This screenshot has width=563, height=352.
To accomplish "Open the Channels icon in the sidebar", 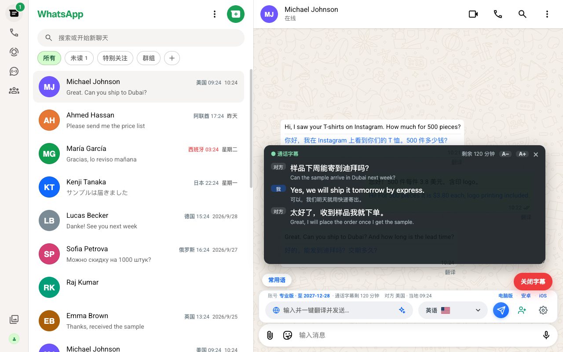I will click(14, 71).
